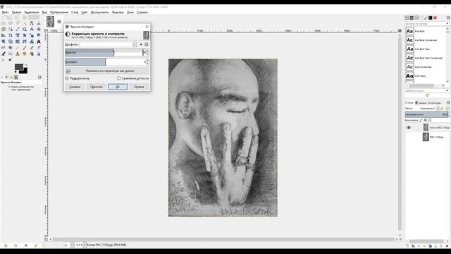The image size is (451, 254).
Task: Open font tags entry dropdown arrow
Action: click(x=447, y=90)
